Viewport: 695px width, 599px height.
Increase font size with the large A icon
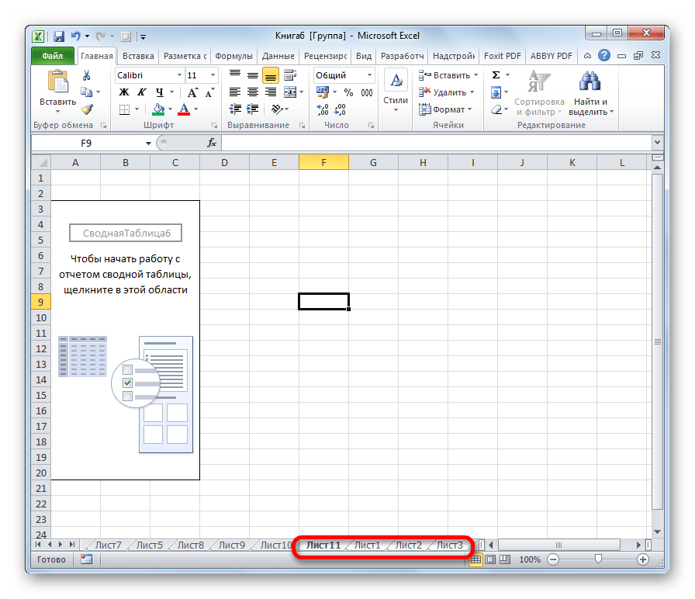[192, 92]
